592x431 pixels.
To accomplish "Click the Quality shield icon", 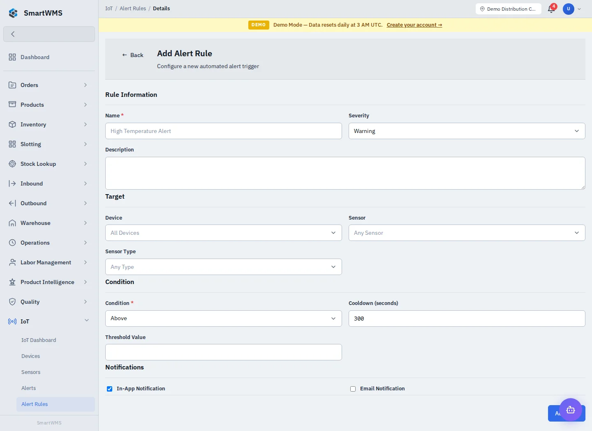I will coord(12,302).
